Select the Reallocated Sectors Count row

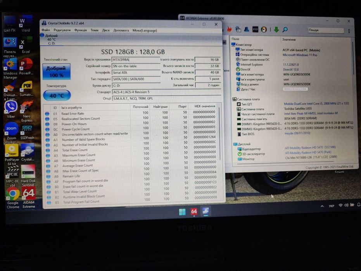131,118
